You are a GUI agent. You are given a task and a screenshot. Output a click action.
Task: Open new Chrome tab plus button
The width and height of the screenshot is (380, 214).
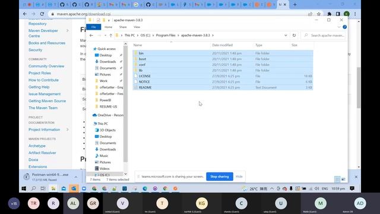[x=295, y=4]
